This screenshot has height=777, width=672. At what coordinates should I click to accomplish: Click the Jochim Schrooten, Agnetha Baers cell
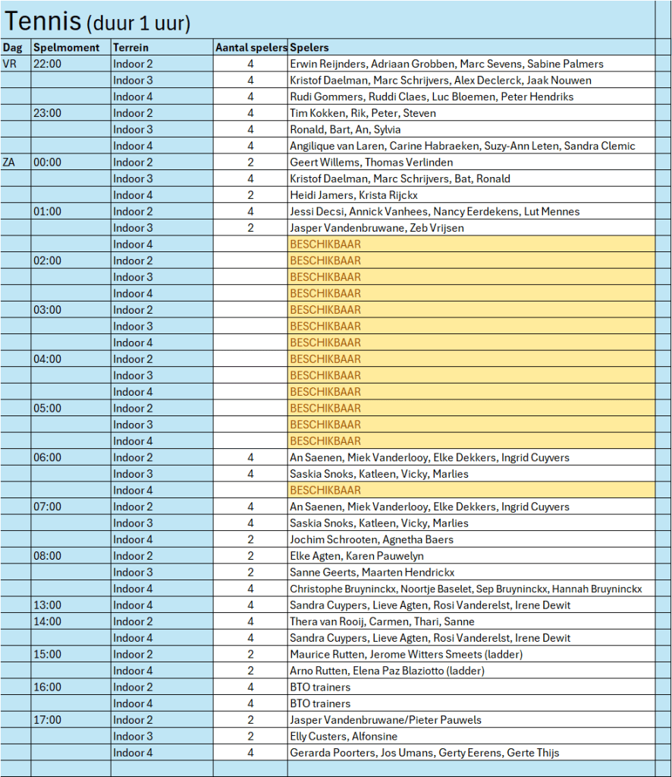pyautogui.click(x=470, y=540)
